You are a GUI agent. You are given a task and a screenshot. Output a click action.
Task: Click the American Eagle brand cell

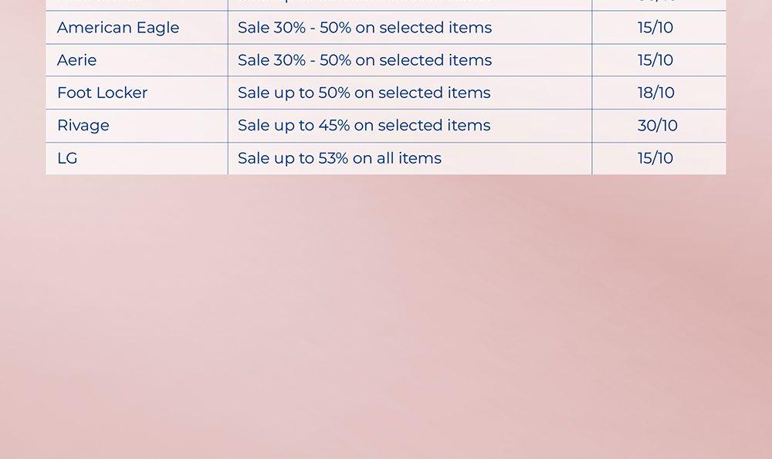click(118, 28)
